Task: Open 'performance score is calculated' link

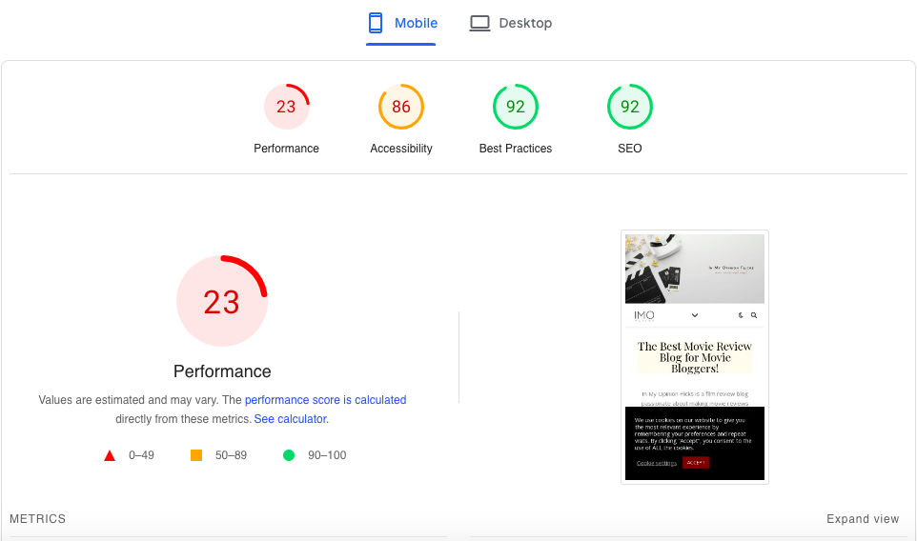Action: pyautogui.click(x=325, y=400)
